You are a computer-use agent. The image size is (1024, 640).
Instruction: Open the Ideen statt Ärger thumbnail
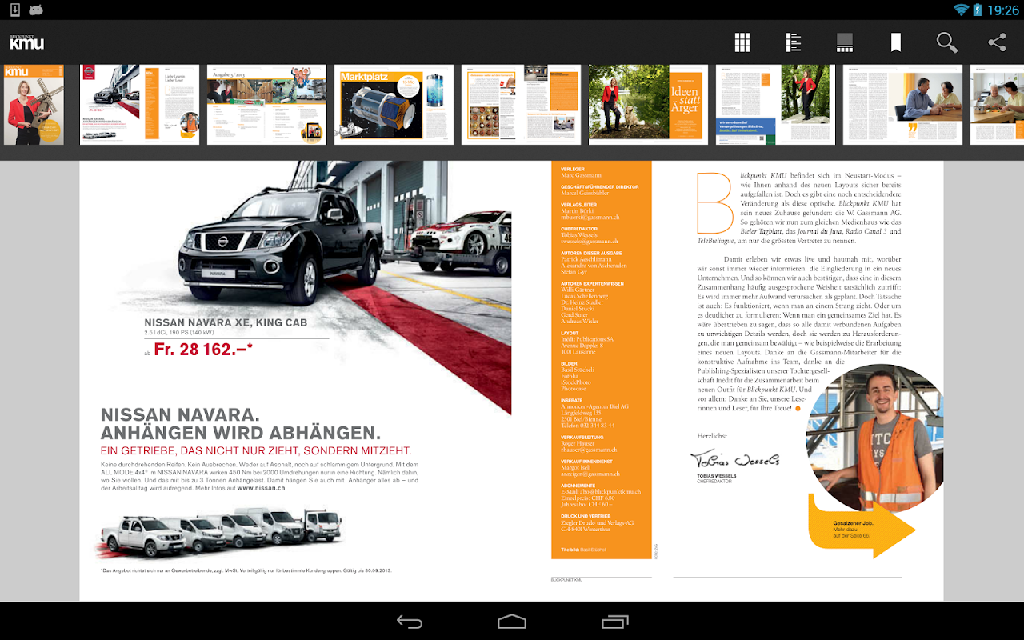[x=648, y=105]
